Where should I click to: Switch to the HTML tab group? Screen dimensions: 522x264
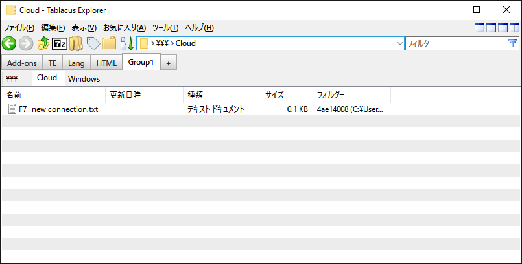pos(106,63)
